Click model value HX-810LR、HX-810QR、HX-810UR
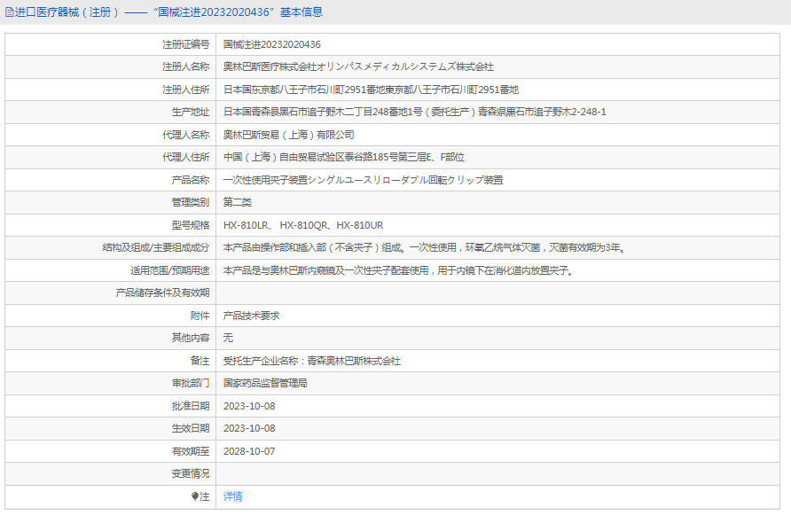The width and height of the screenshot is (791, 515). pyautogui.click(x=303, y=225)
